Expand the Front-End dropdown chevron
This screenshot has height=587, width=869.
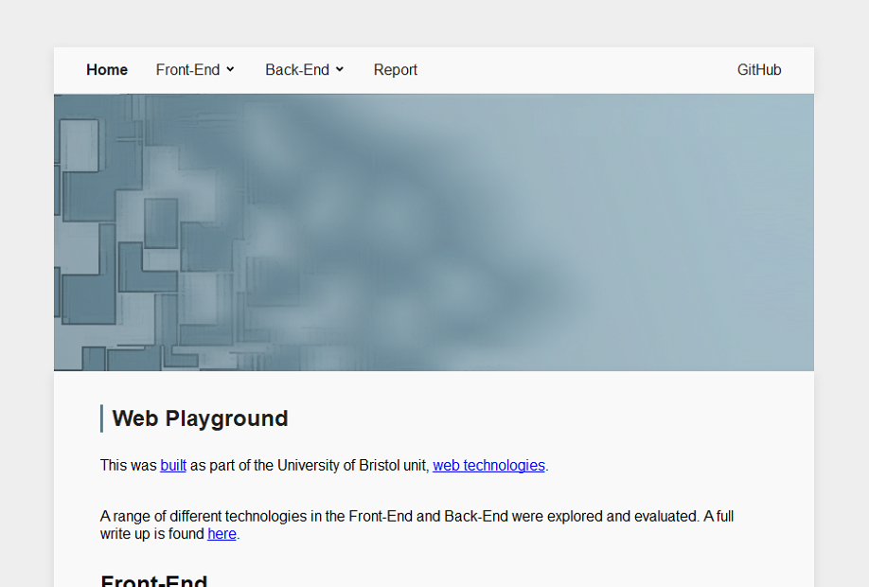[x=230, y=69]
